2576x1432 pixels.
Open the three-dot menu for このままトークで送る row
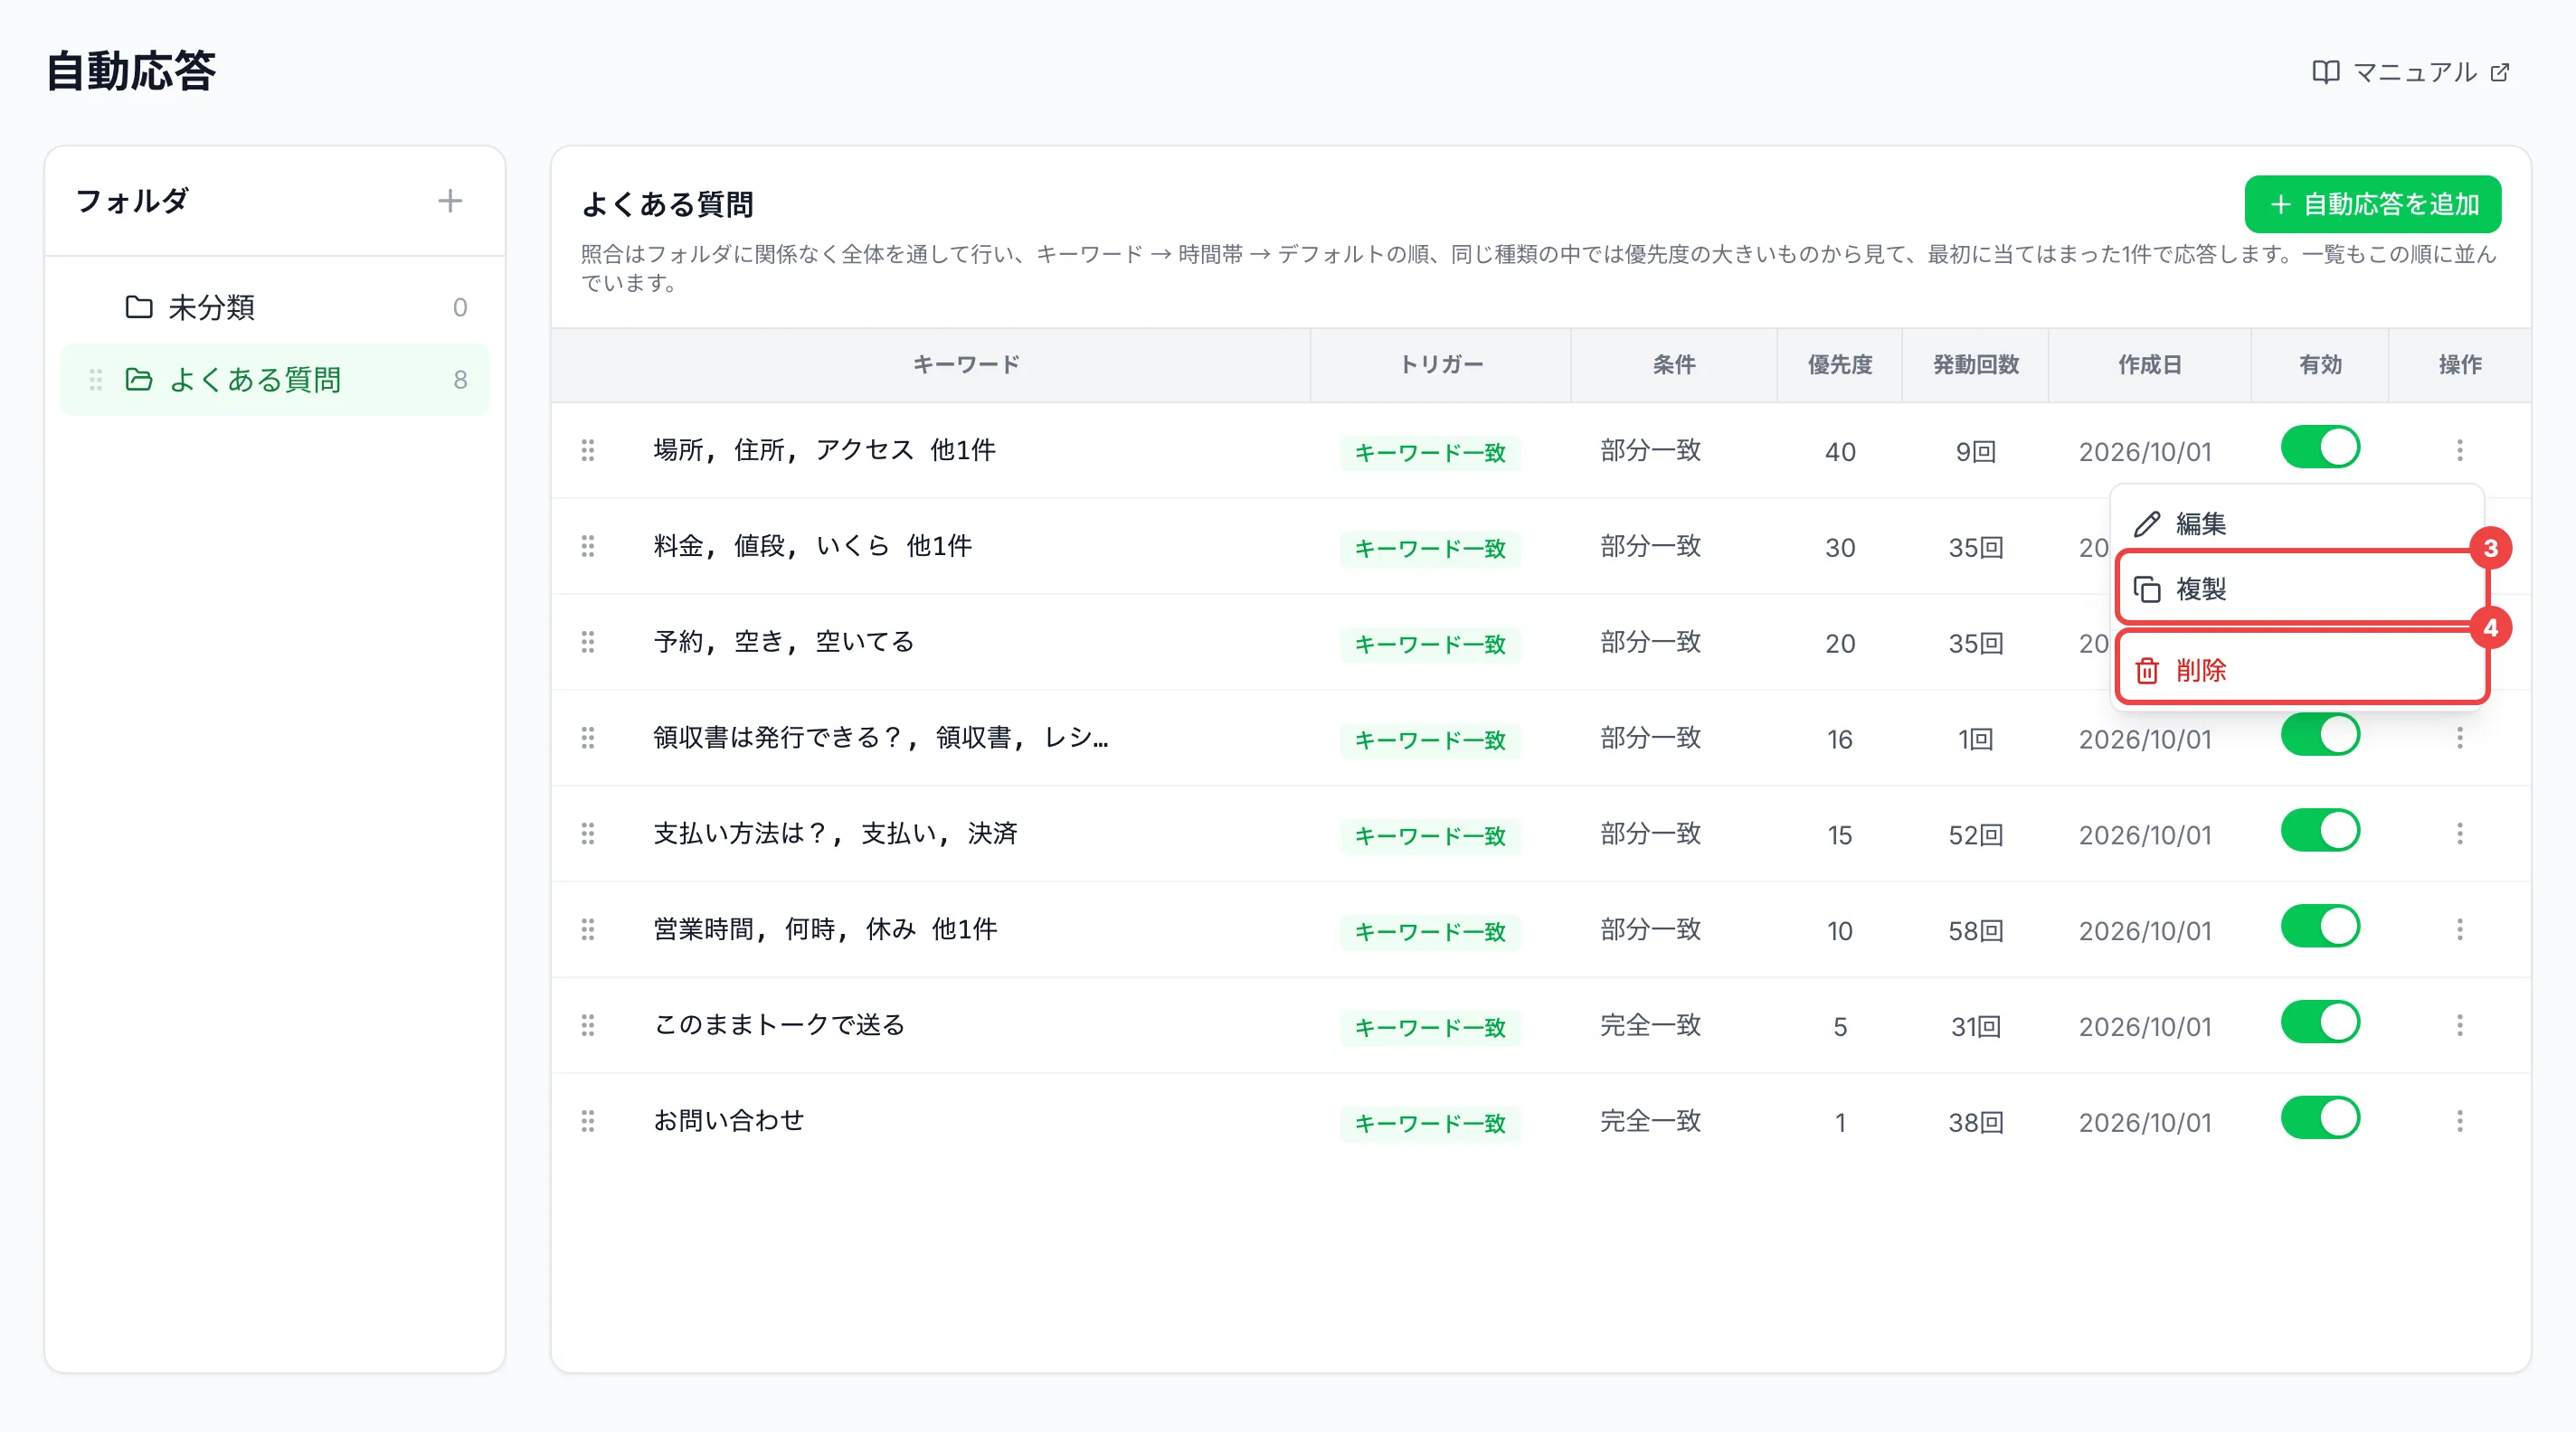click(x=2460, y=1026)
